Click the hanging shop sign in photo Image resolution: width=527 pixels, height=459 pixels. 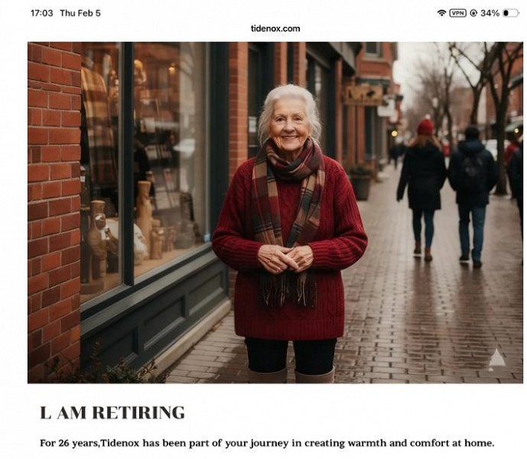(363, 95)
